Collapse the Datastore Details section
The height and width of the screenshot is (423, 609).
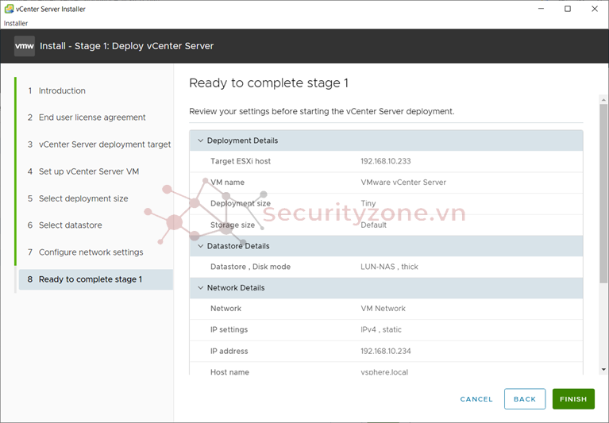[200, 246]
